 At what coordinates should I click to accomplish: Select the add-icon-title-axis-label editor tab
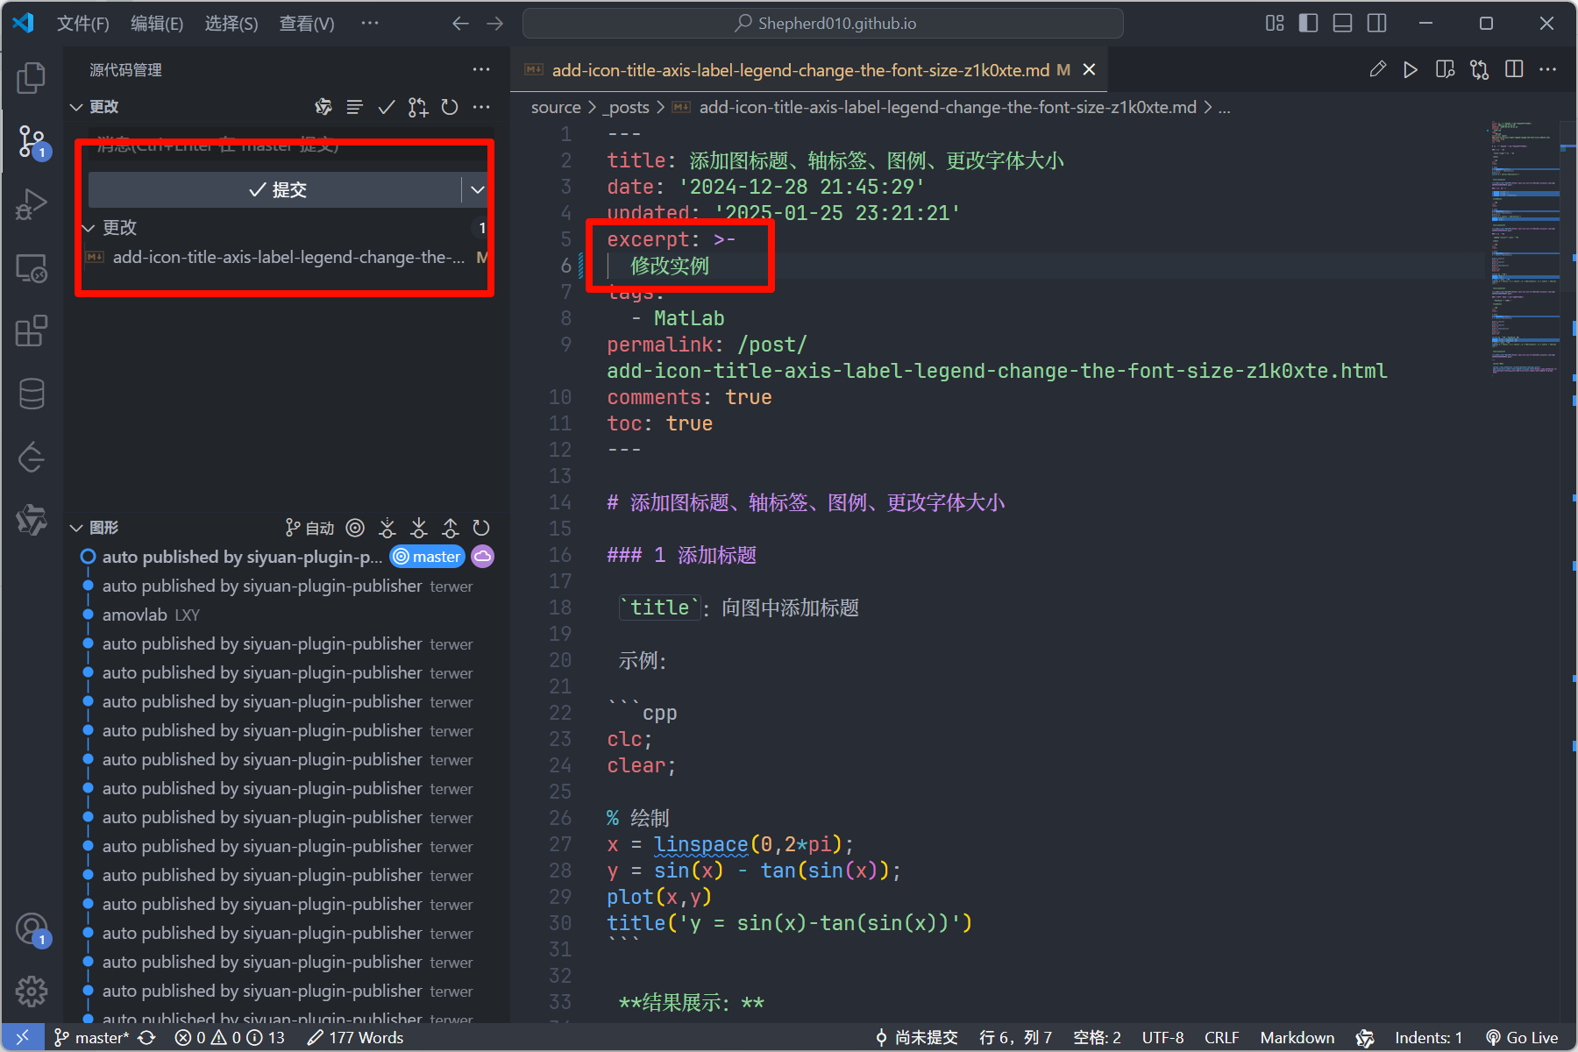pyautogui.click(x=798, y=70)
